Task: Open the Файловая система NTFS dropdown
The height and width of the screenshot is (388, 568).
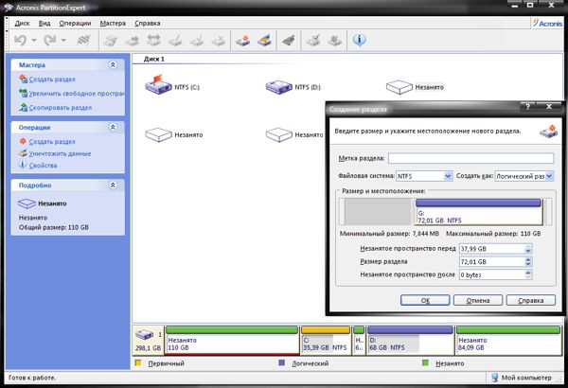Action: tap(448, 176)
